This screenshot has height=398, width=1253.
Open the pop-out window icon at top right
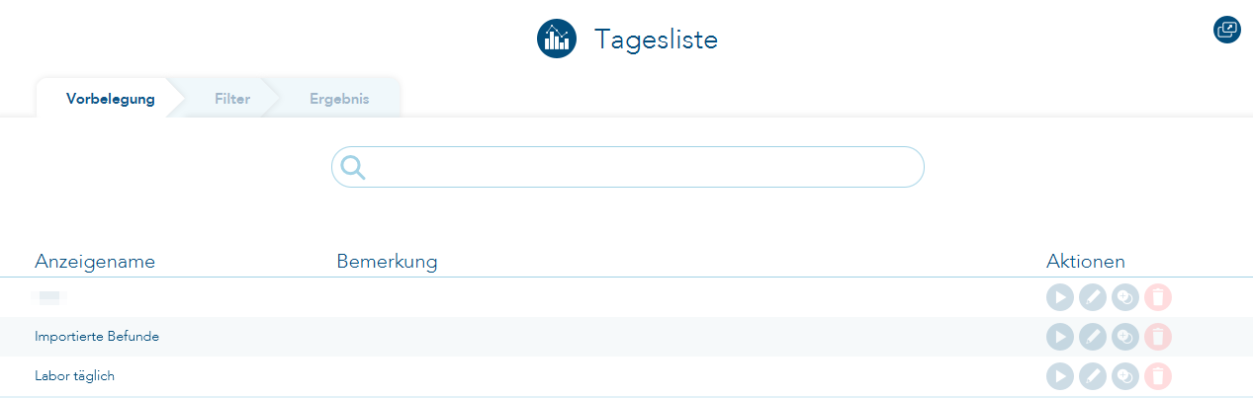[1226, 30]
